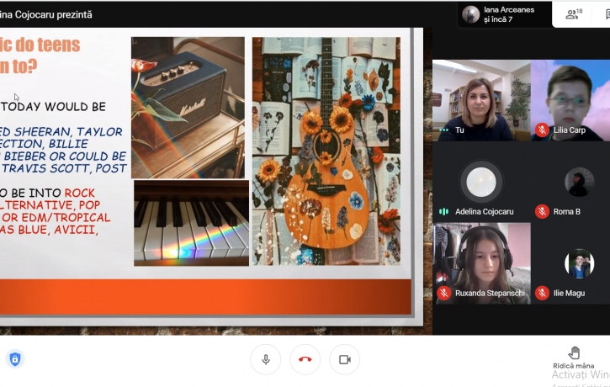Toggle the camera button

pyautogui.click(x=345, y=359)
